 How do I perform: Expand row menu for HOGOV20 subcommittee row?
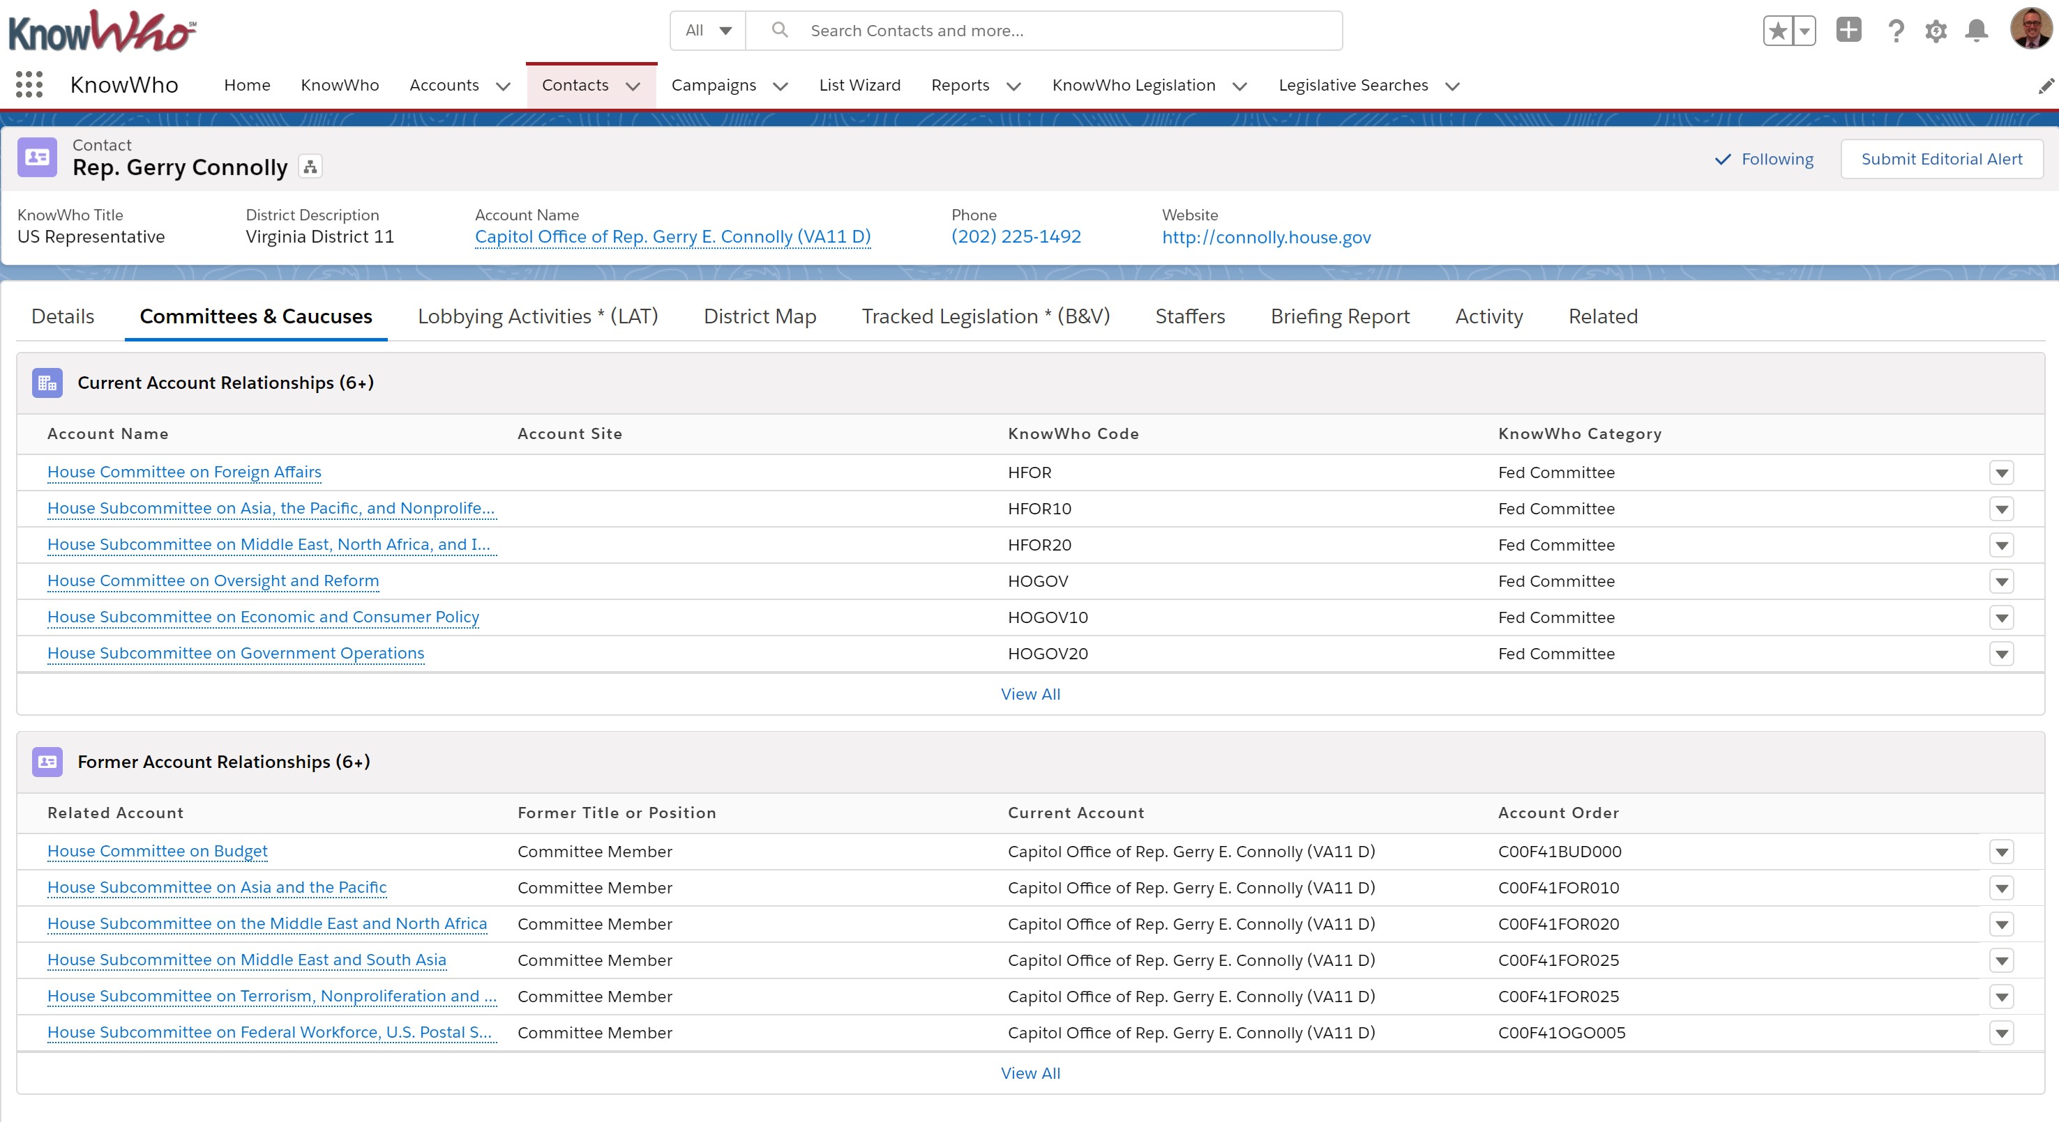2000,654
